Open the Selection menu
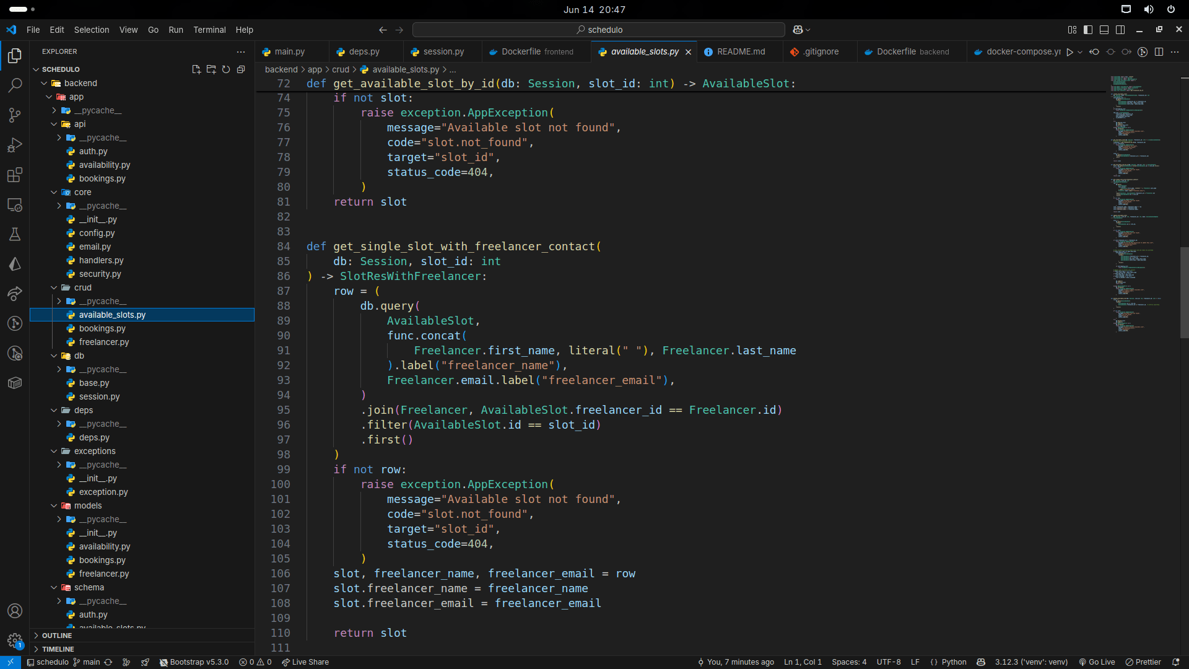 pyautogui.click(x=92, y=30)
